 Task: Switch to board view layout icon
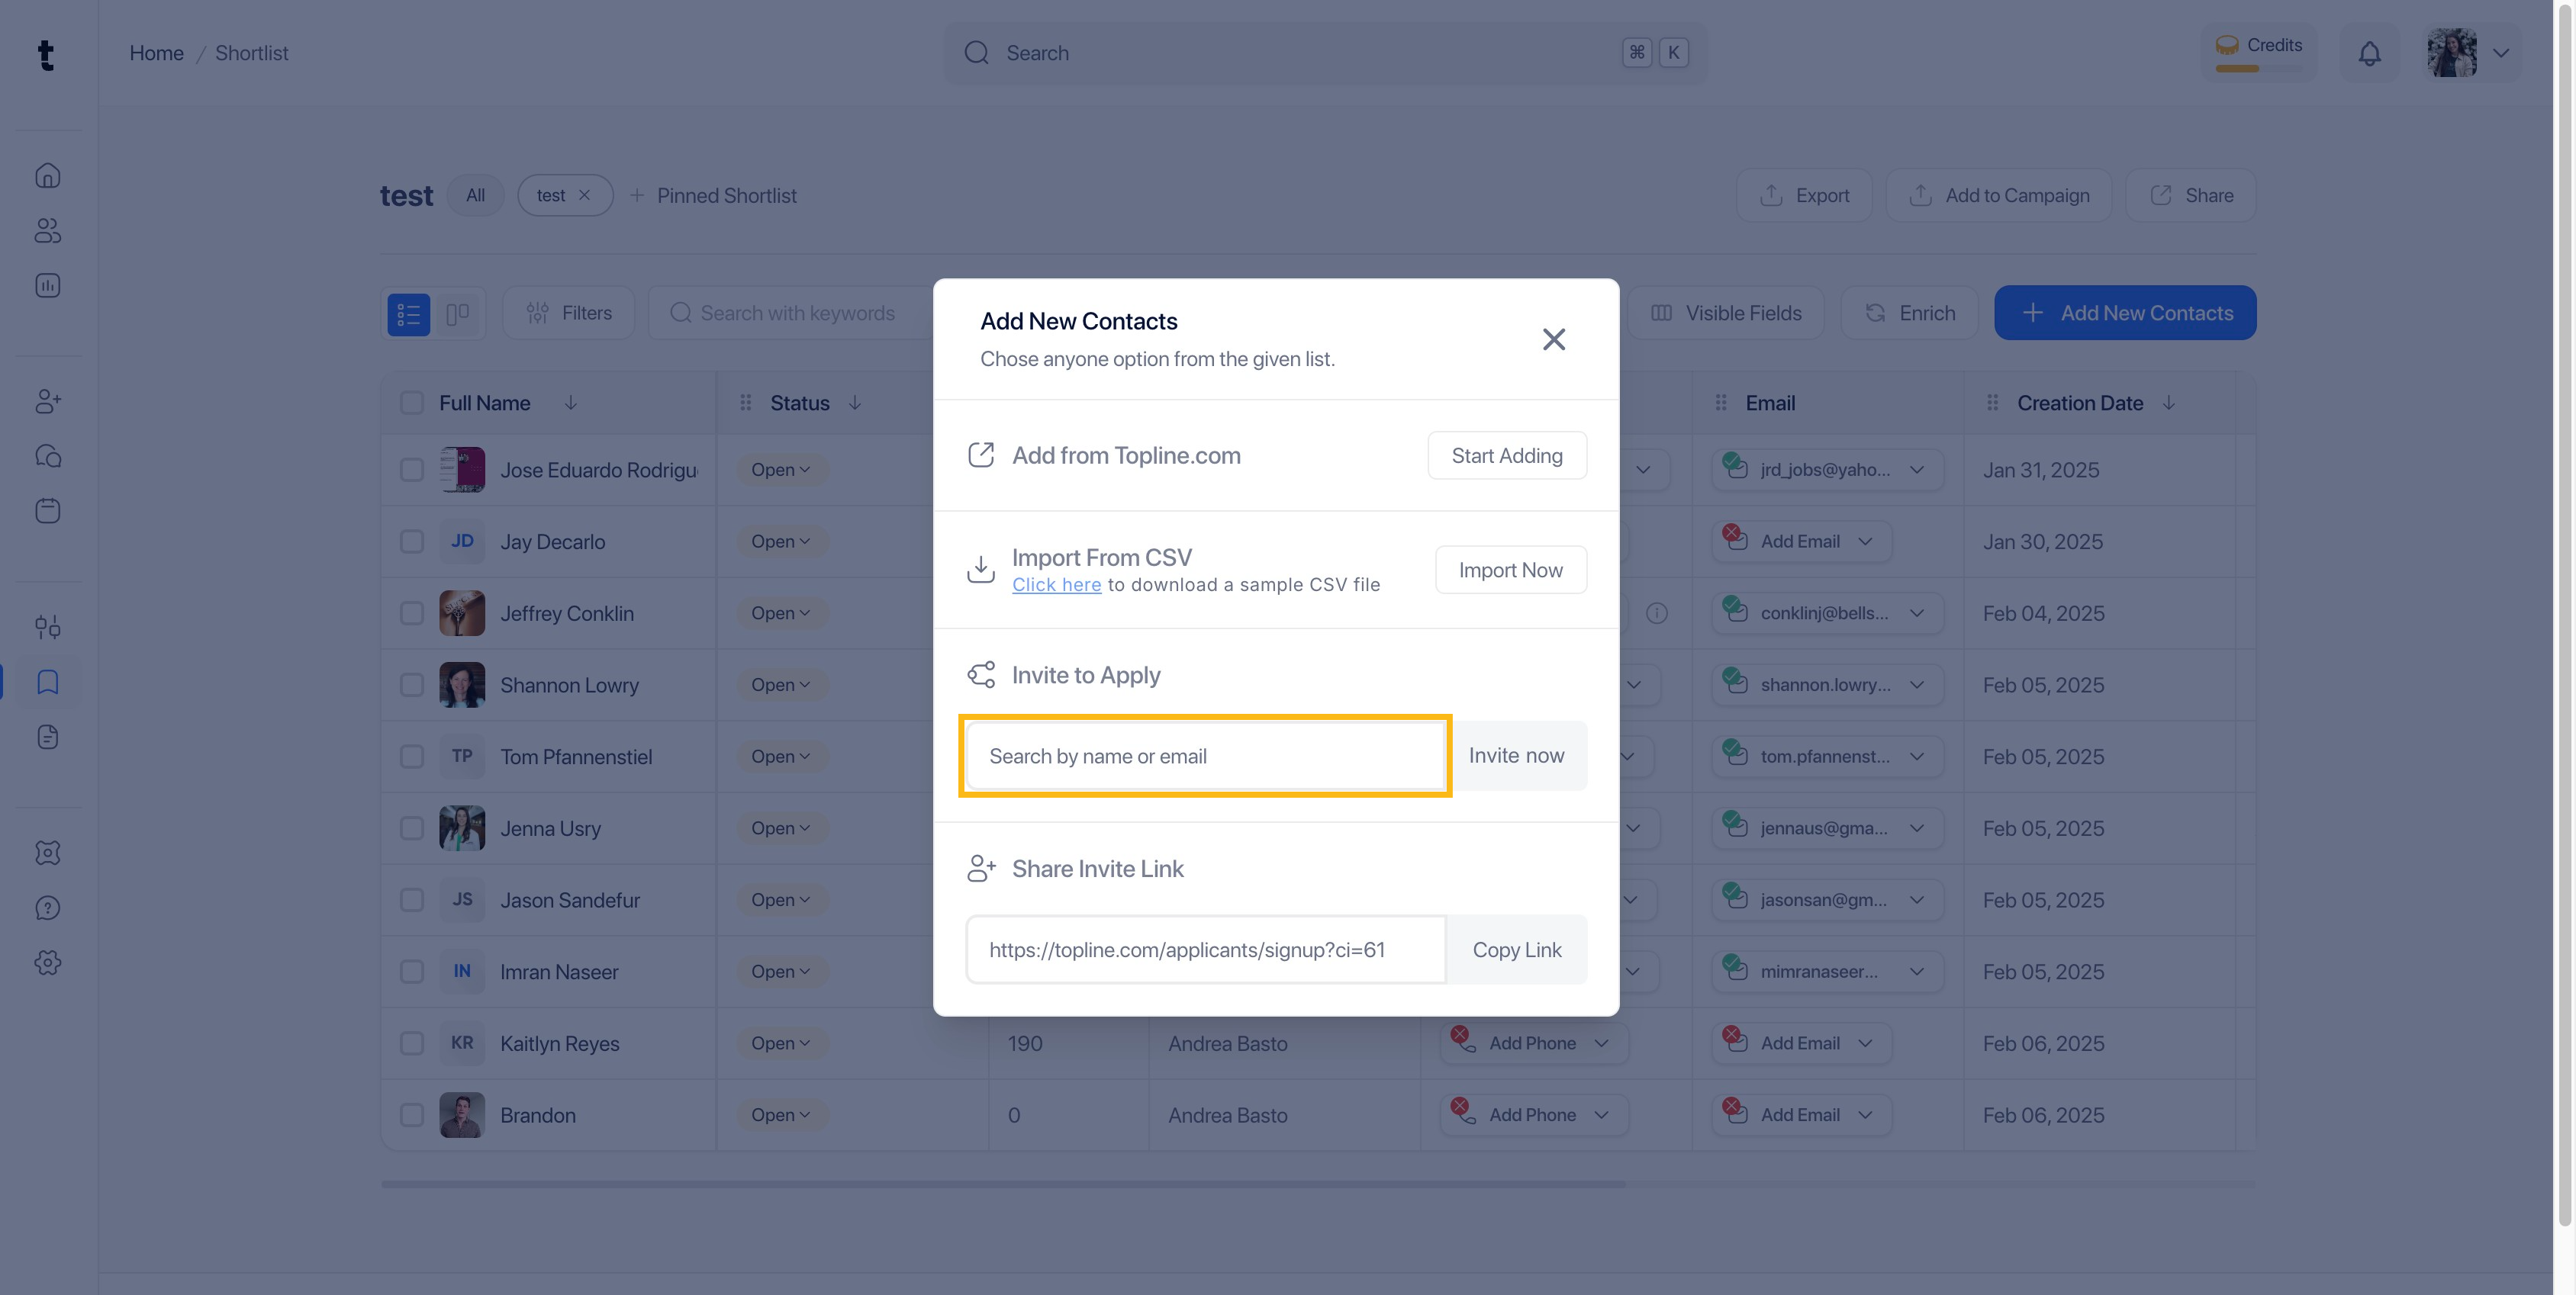point(458,313)
